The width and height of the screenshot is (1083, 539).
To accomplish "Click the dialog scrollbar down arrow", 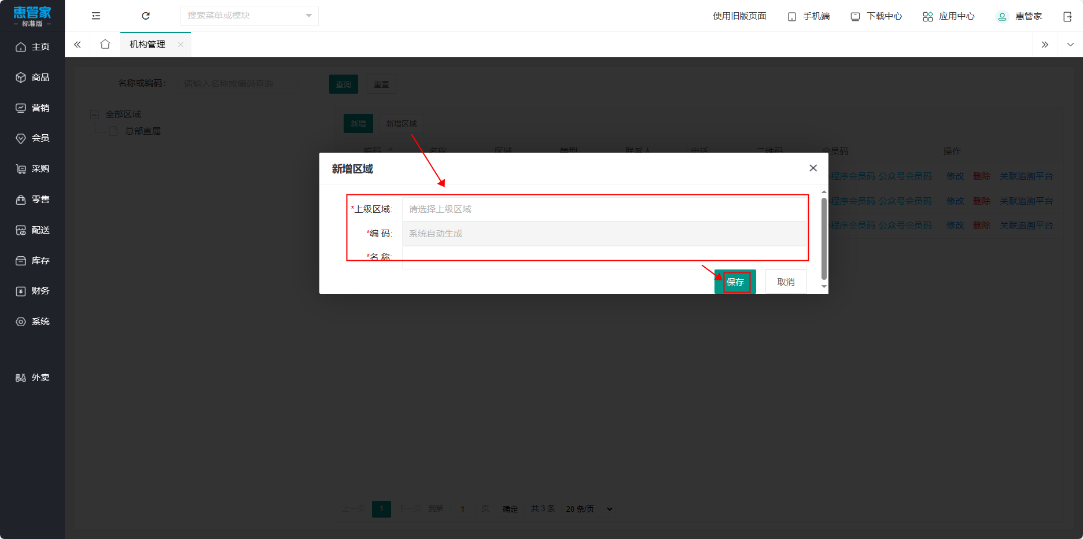I will 824,286.
